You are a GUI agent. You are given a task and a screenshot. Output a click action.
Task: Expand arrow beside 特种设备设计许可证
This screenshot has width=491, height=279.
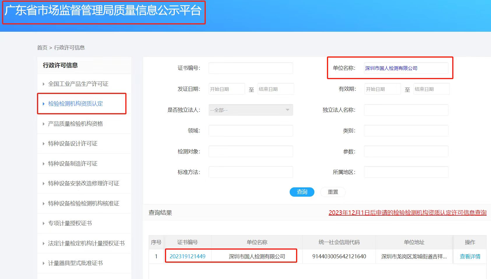44,144
